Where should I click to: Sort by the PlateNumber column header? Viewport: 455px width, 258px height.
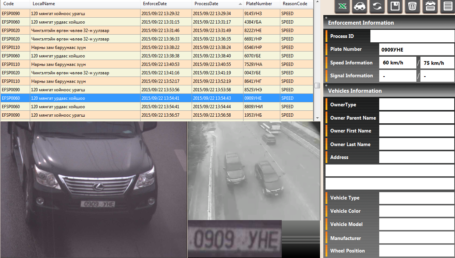[262, 4]
